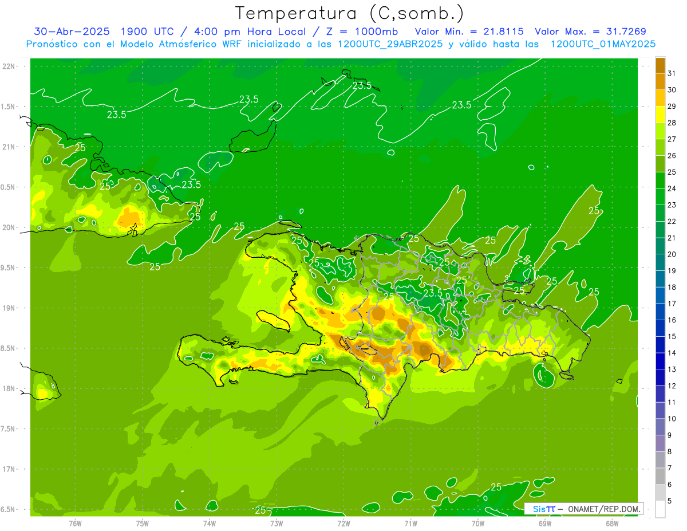
Task: Pick the lime legend band between 27 and 28
Action: point(660,131)
